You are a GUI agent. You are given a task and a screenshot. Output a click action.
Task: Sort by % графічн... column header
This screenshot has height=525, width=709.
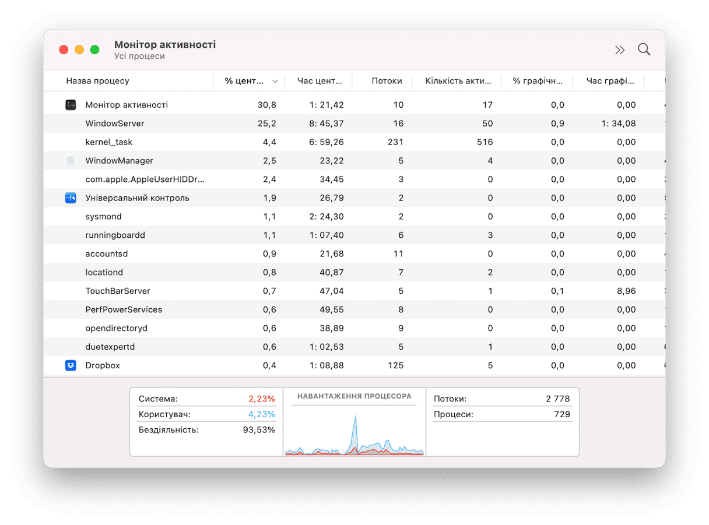(538, 81)
